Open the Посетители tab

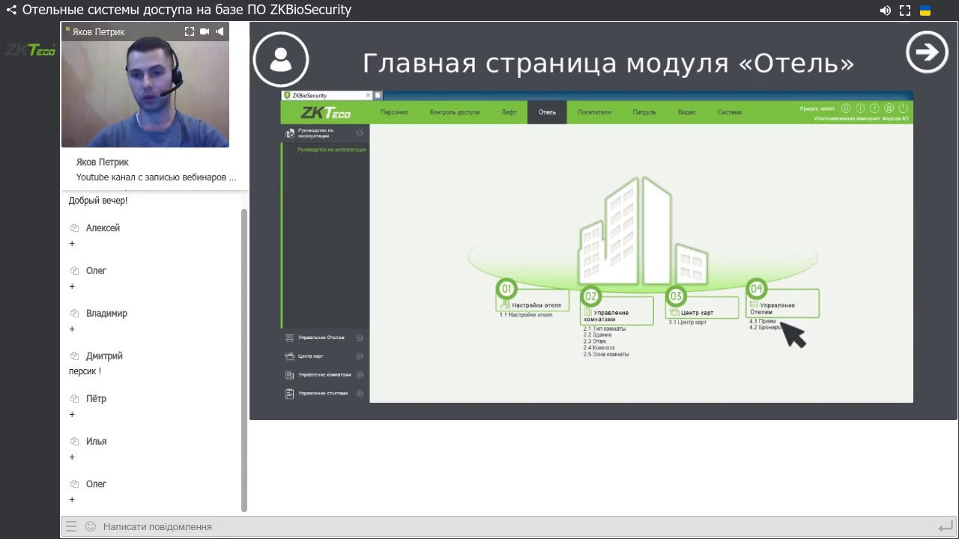click(594, 112)
